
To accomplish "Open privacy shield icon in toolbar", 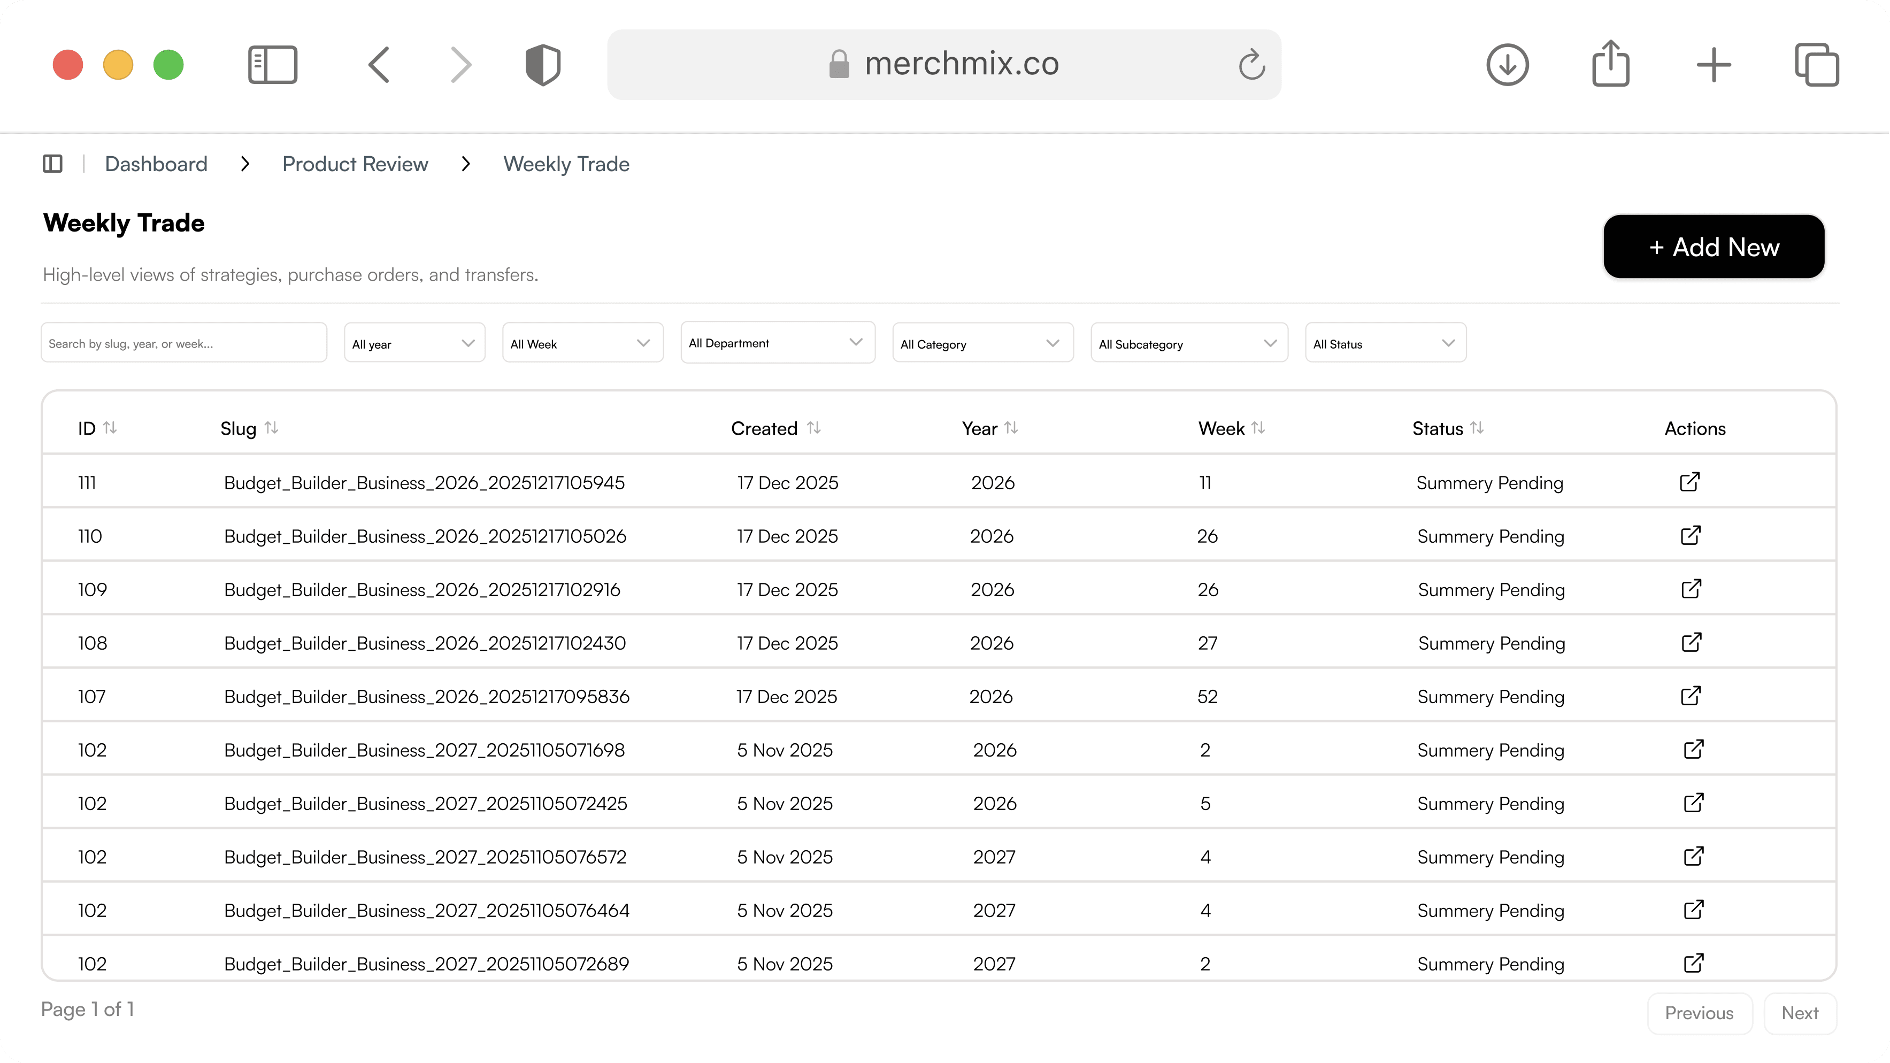I will click(x=543, y=65).
